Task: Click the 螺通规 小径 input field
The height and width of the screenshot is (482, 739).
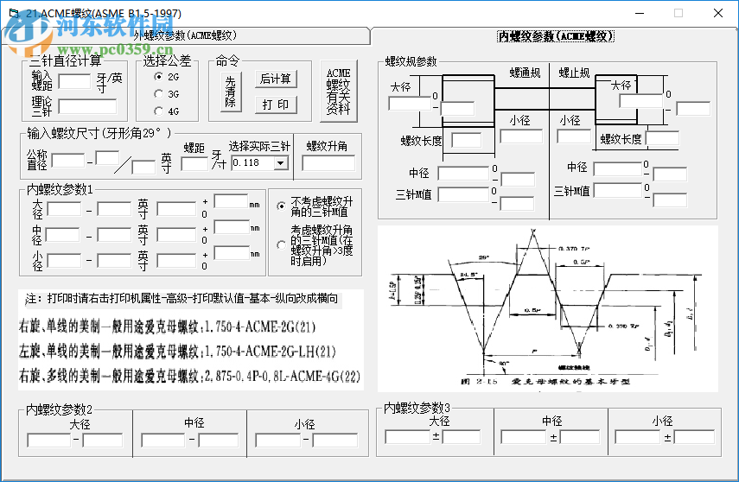Action: tap(521, 136)
